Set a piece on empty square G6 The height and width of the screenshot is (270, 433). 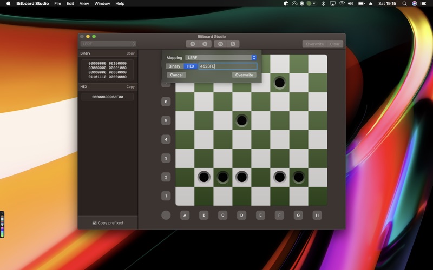coord(299,102)
